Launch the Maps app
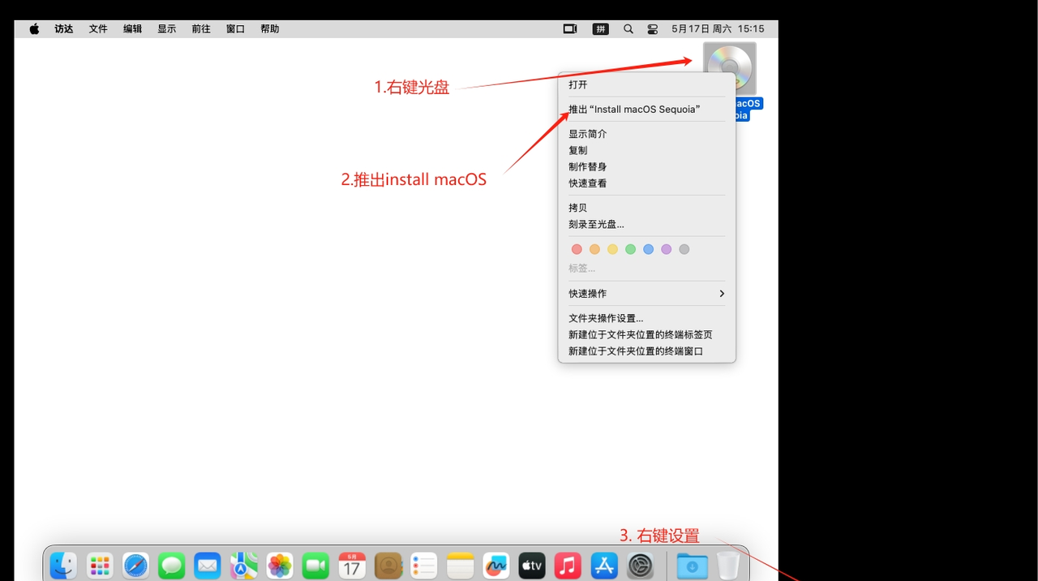Viewport: 1038px width, 581px height. (243, 566)
